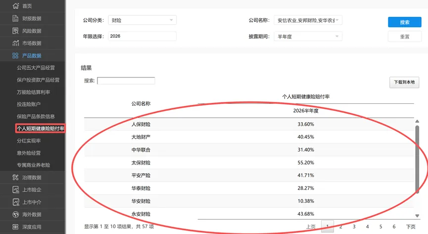Open the 财报数据 menu label
428x234 pixels.
pyautogui.click(x=32, y=18)
